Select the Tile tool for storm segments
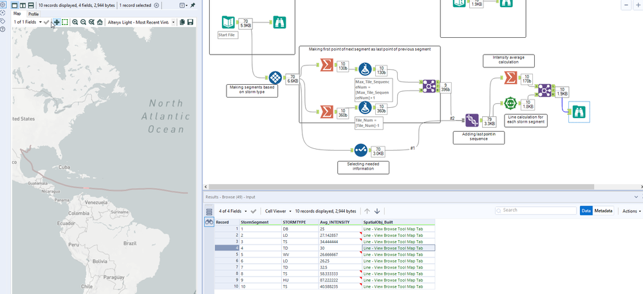 (x=275, y=77)
